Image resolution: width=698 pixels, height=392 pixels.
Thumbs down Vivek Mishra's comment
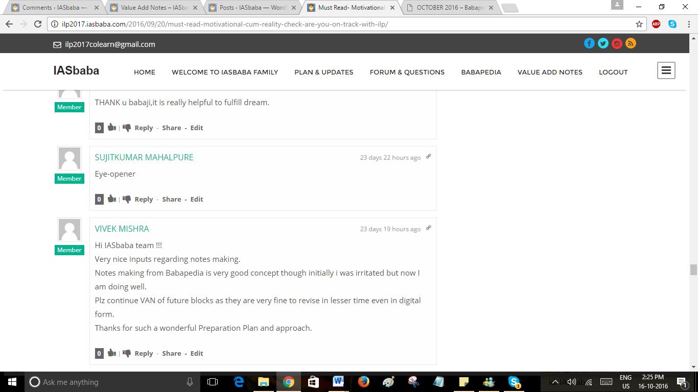[127, 353]
